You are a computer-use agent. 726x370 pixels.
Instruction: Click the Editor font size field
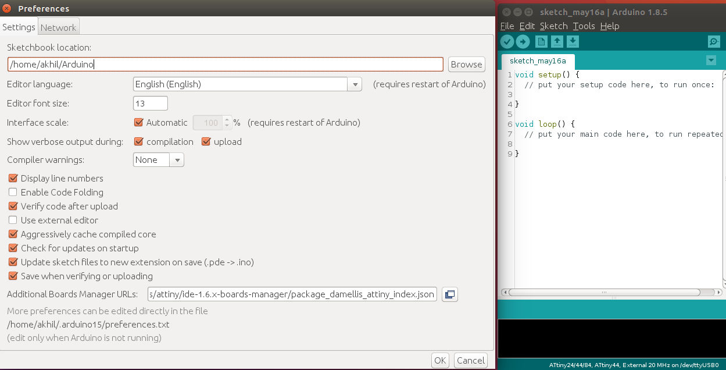point(151,104)
